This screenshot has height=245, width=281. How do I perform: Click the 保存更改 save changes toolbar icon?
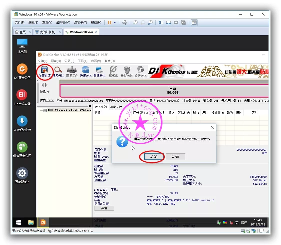pos(44,72)
